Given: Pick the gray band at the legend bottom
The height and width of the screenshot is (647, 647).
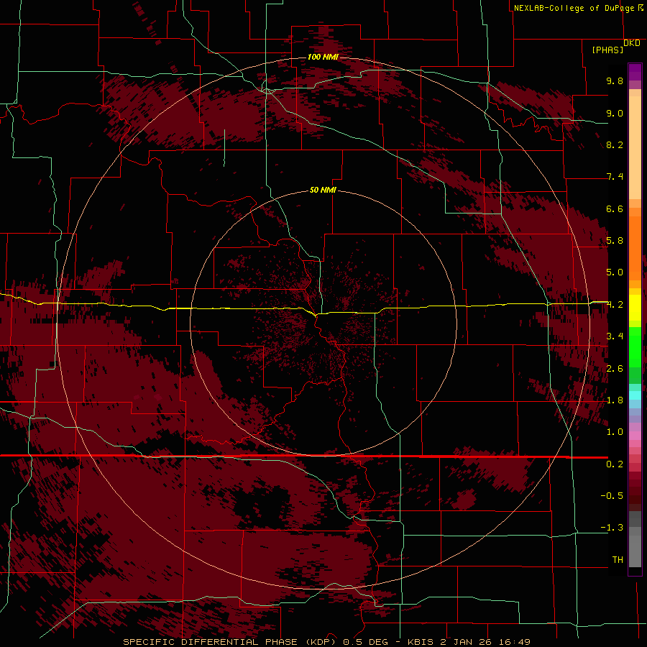Looking at the screenshot, I should (x=635, y=551).
